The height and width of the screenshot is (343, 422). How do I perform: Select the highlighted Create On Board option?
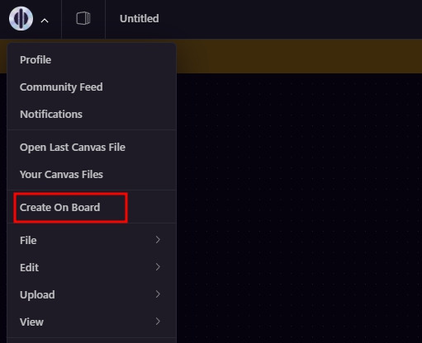70,208
